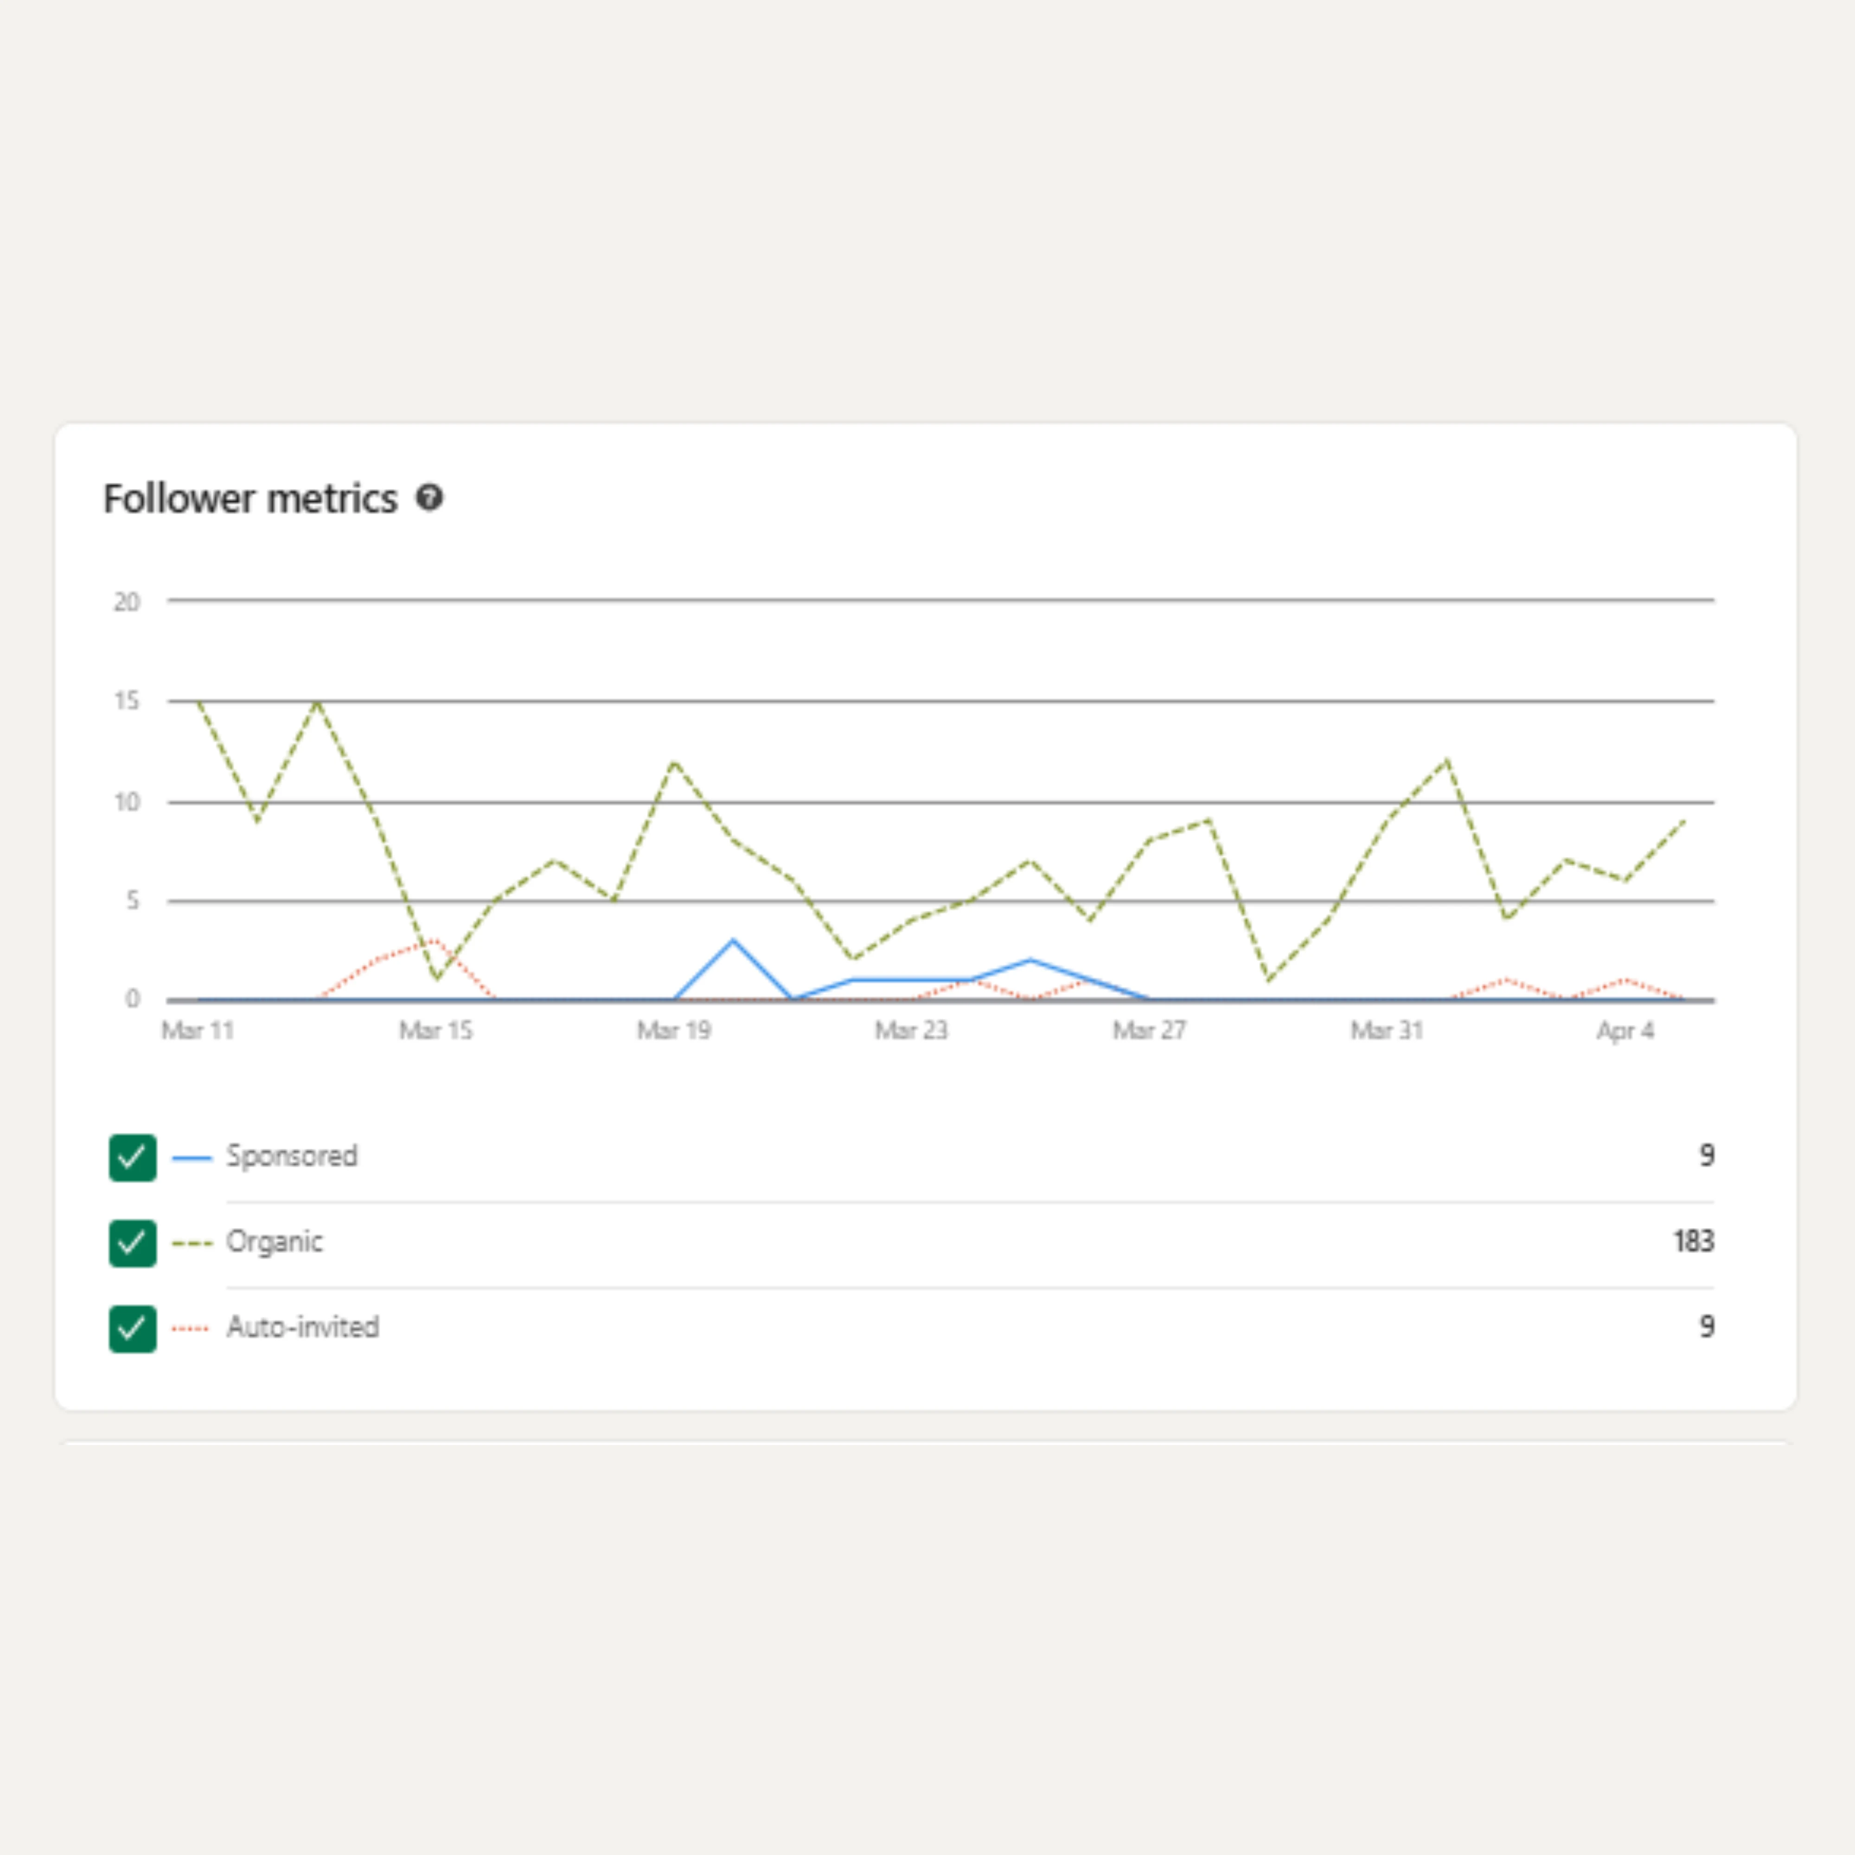Click the Sponsored legend label
The image size is (1855, 1855).
(x=292, y=1155)
